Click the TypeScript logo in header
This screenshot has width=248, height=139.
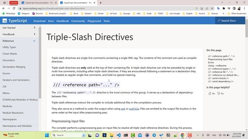coord(15,21)
